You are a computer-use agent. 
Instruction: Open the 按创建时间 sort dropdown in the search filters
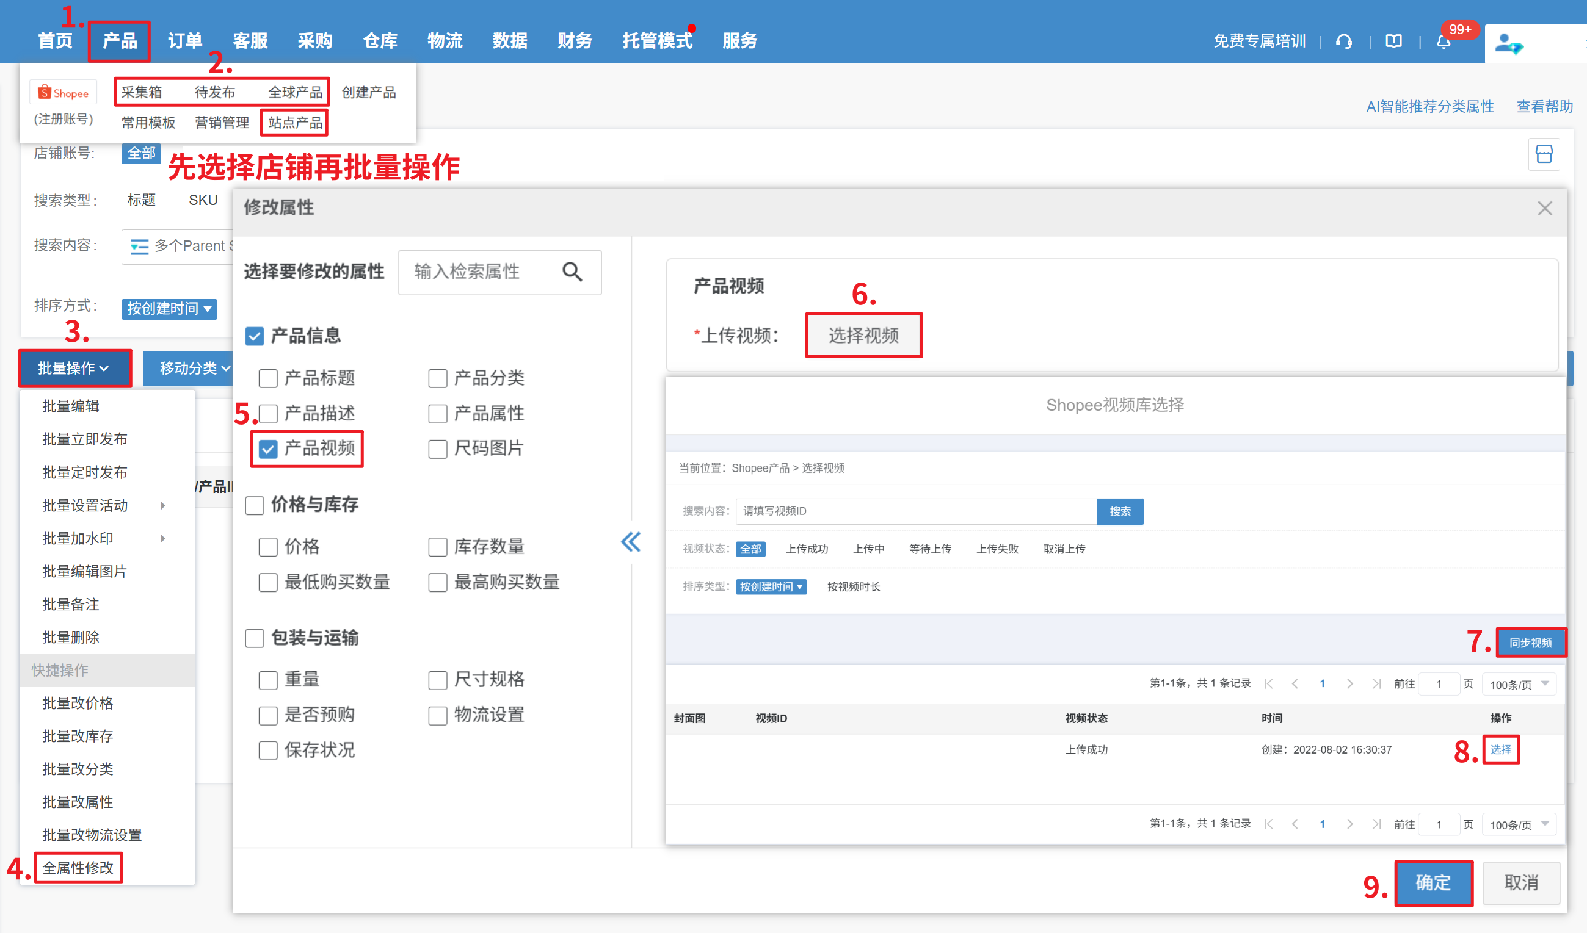click(169, 308)
